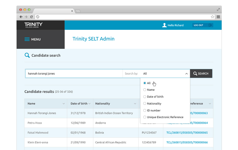The height and width of the screenshot is (150, 238).
Task: Sort using the Name column chevron
Action: click(64, 104)
